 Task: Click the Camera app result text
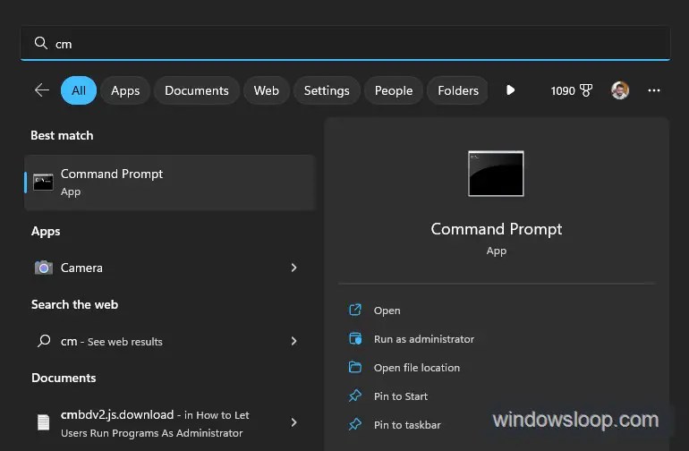(x=81, y=268)
